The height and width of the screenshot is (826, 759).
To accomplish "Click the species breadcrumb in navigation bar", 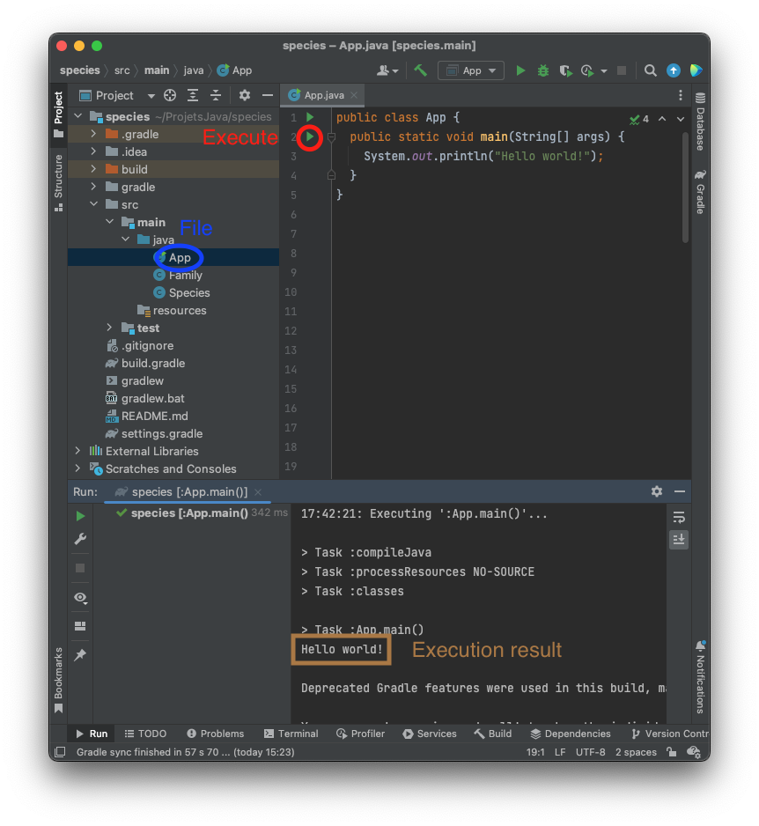I will pos(79,70).
